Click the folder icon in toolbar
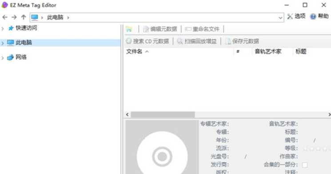331x174 pixels. [x=129, y=29]
